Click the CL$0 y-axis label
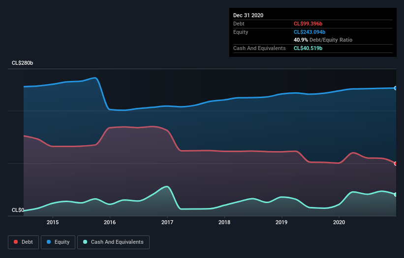The image size is (404, 258). point(18,210)
